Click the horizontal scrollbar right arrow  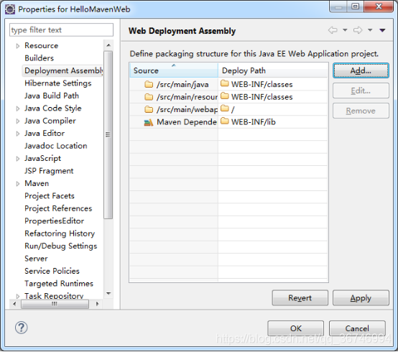pyautogui.click(x=98, y=304)
